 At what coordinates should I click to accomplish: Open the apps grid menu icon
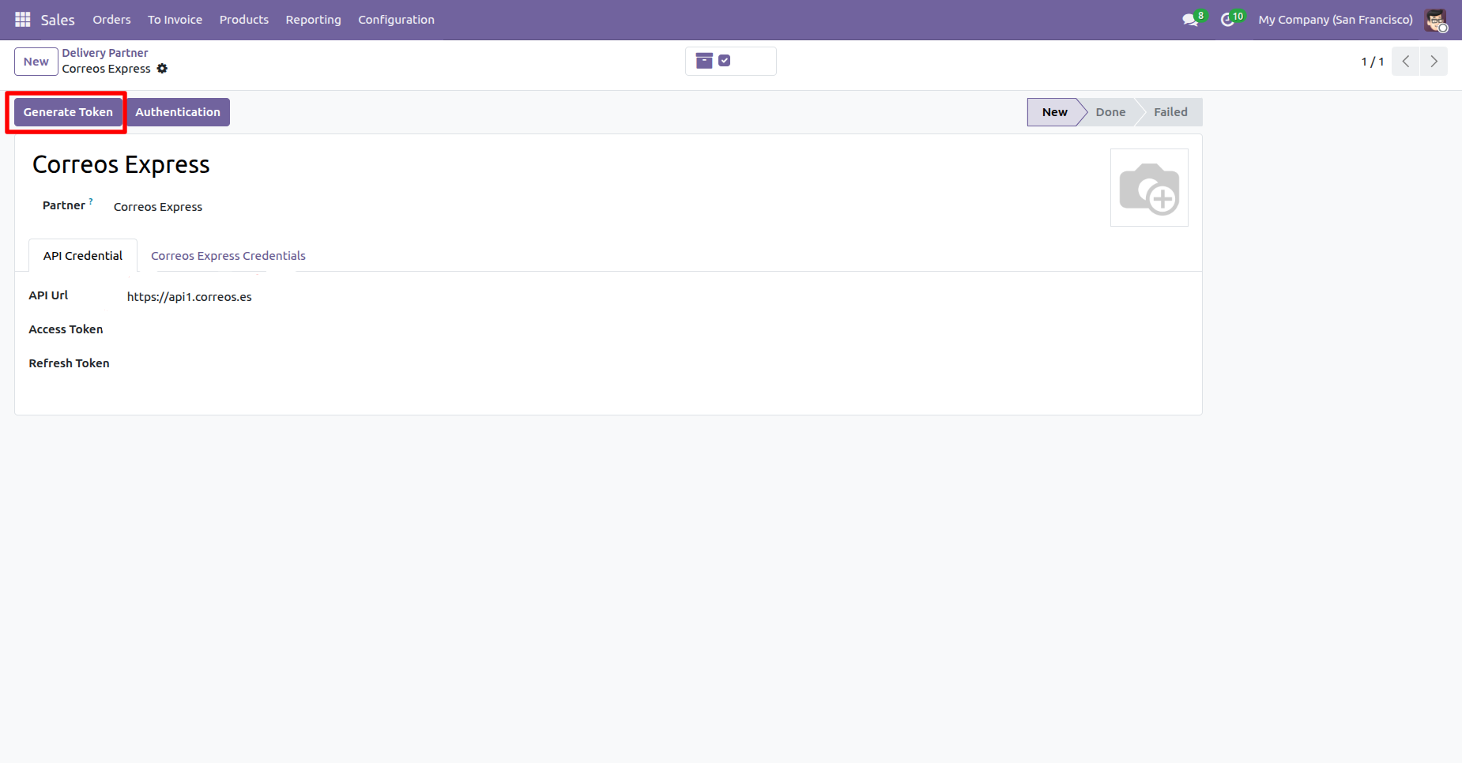coord(22,19)
